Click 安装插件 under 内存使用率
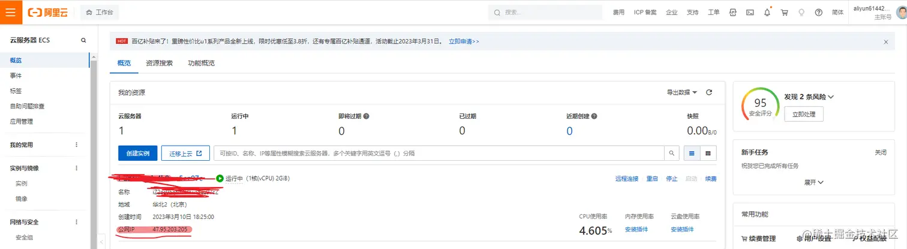The height and width of the screenshot is (249, 907). (636, 230)
